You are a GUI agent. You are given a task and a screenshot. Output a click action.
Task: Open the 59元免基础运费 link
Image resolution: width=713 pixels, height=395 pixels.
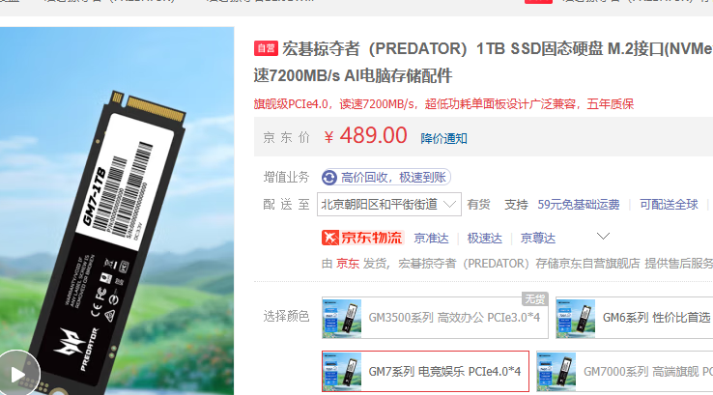coord(579,205)
